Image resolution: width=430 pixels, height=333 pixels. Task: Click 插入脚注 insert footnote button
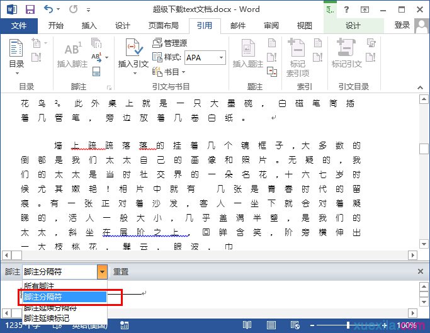pos(72,54)
